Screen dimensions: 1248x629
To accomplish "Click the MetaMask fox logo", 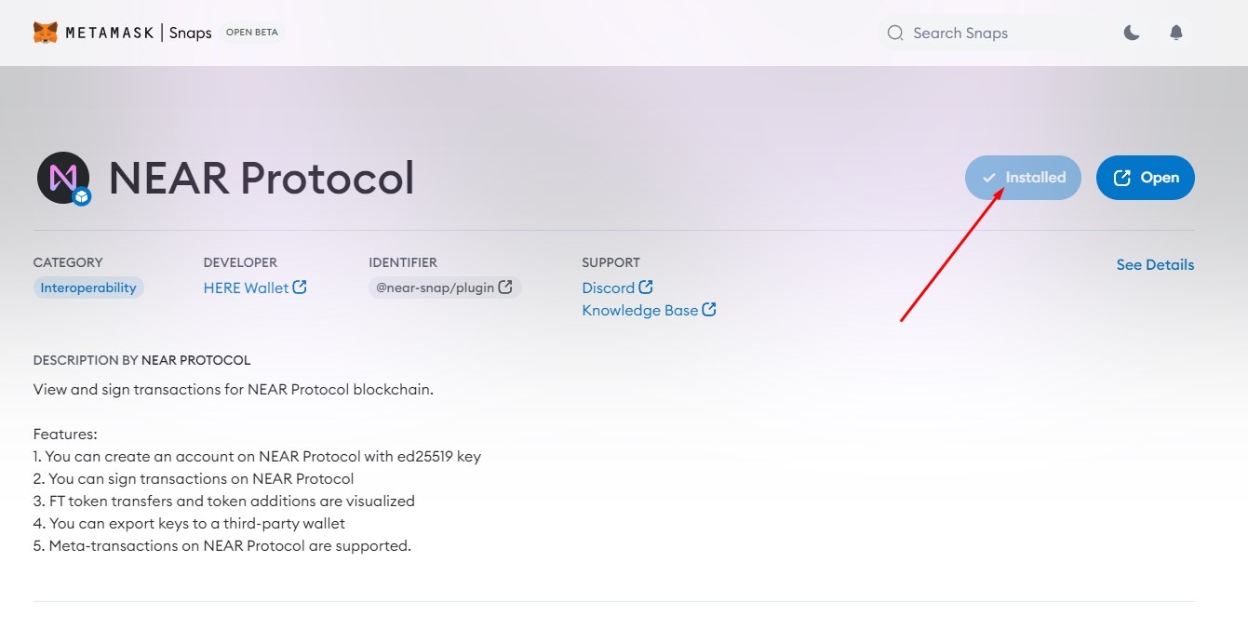I will [x=46, y=33].
